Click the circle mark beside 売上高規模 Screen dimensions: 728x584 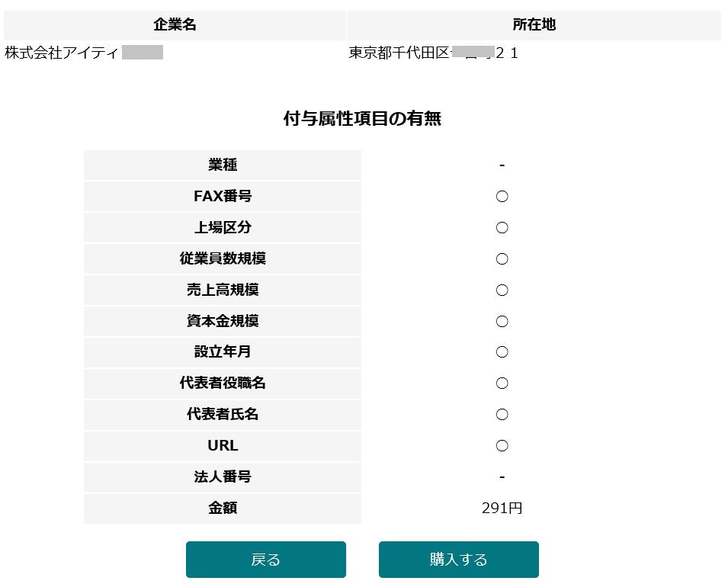point(502,290)
